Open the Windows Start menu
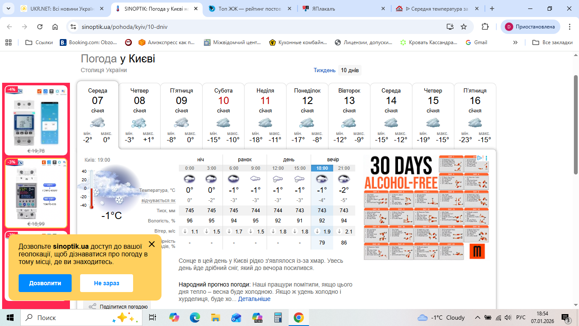 (x=10, y=318)
